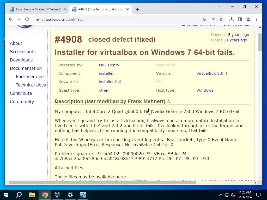Share this page via share icon
The height and width of the screenshot is (200, 267).
point(213,19)
